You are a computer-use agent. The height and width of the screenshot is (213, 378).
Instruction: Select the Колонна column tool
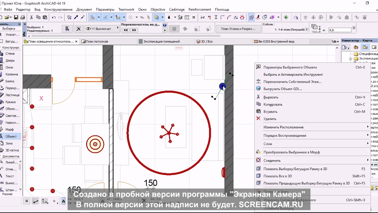(10, 74)
